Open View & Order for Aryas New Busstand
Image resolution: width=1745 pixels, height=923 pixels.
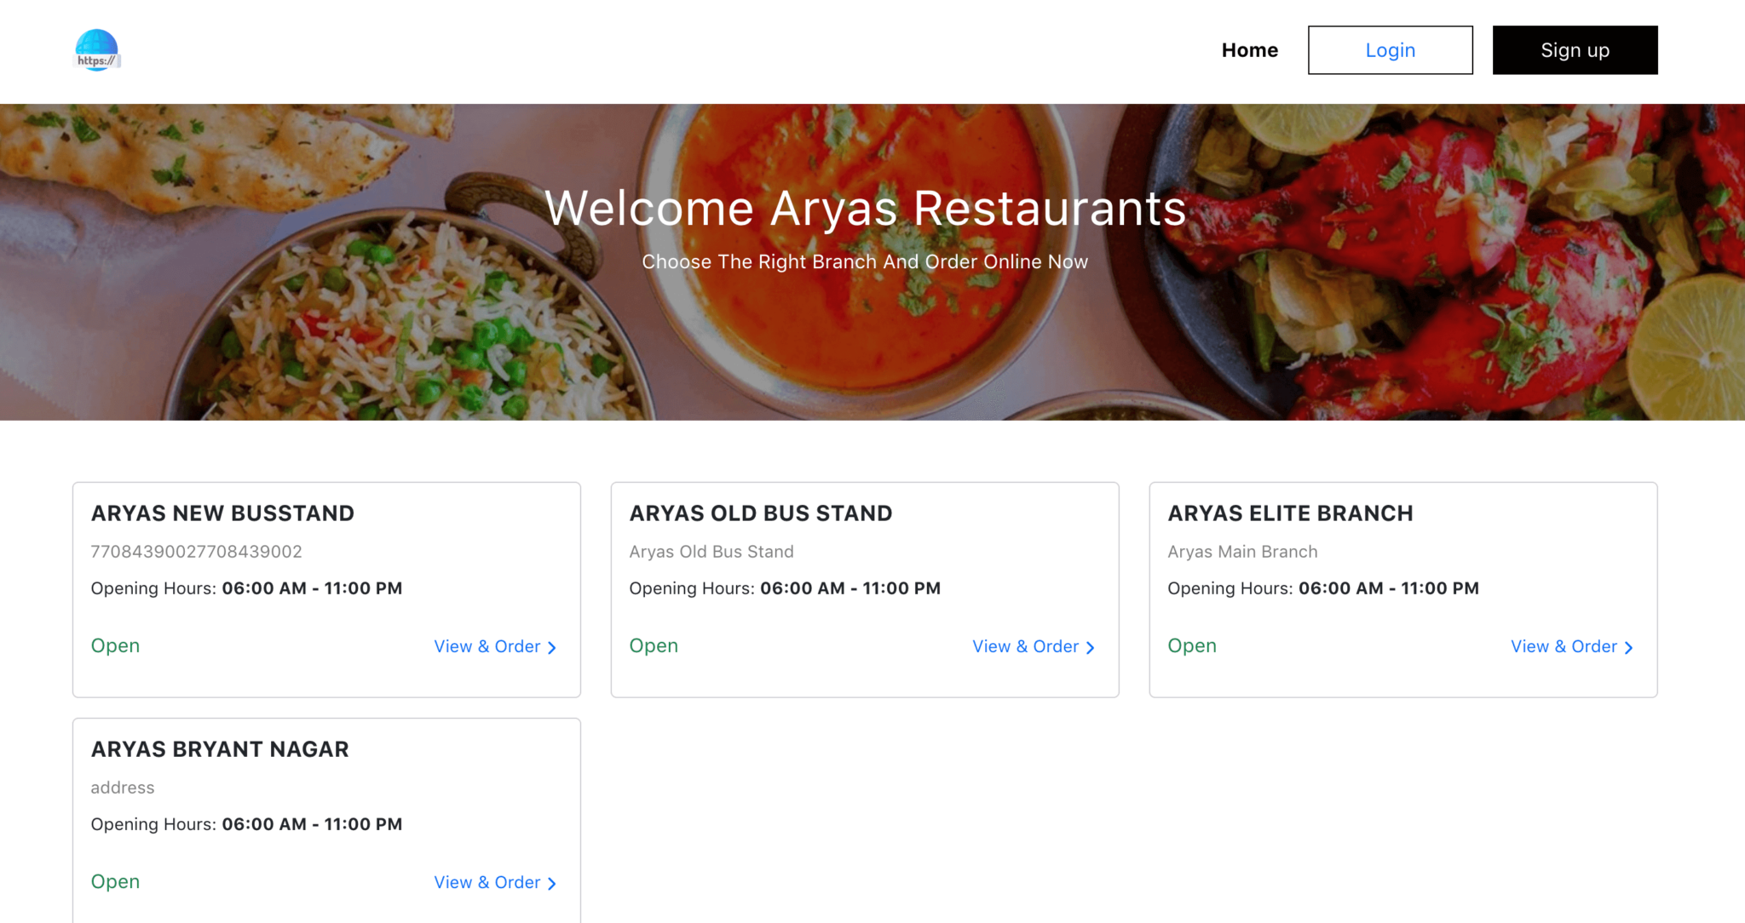point(486,646)
